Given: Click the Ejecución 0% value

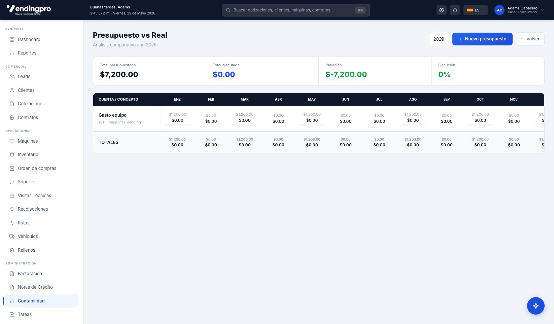Looking at the screenshot, I should (x=444, y=74).
